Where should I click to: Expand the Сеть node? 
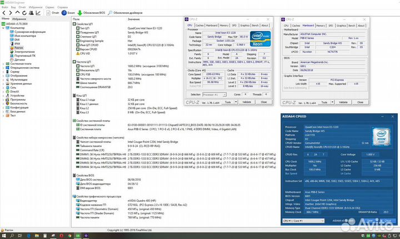(x=3, y=88)
